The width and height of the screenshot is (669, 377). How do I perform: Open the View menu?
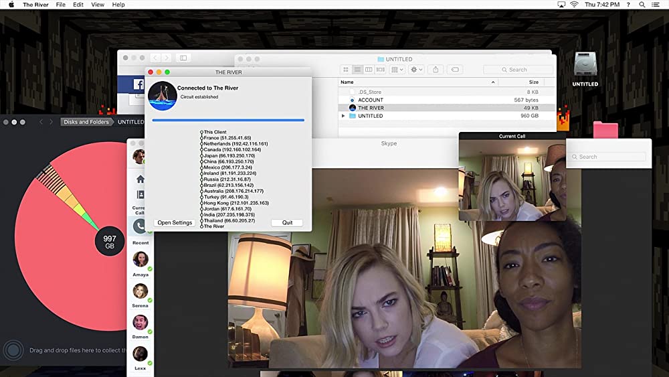click(98, 5)
